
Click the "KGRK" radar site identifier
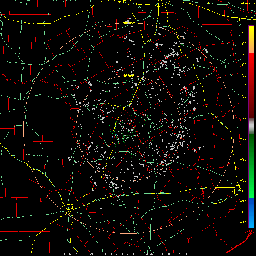click(151, 254)
